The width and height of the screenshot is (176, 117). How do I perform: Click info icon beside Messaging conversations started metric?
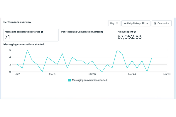(x=42, y=32)
